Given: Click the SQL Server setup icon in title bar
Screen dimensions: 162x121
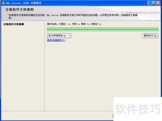Looking at the screenshot, I should [3, 3].
